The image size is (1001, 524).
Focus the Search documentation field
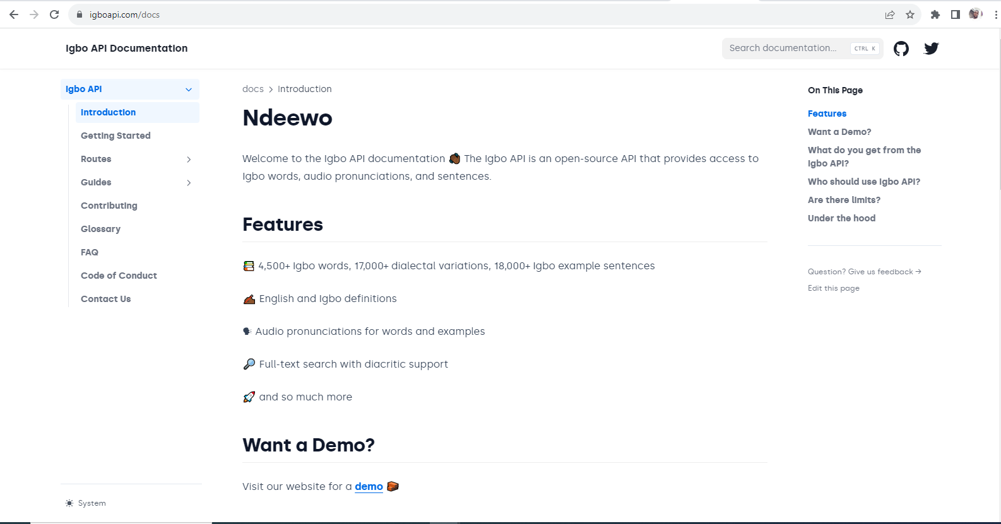[802, 49]
